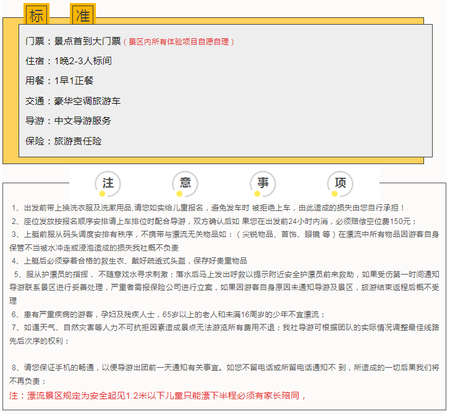The width and height of the screenshot is (450, 414).
Task: Select the '住宿：1晚2-3人标间' line
Action: (x=69, y=61)
